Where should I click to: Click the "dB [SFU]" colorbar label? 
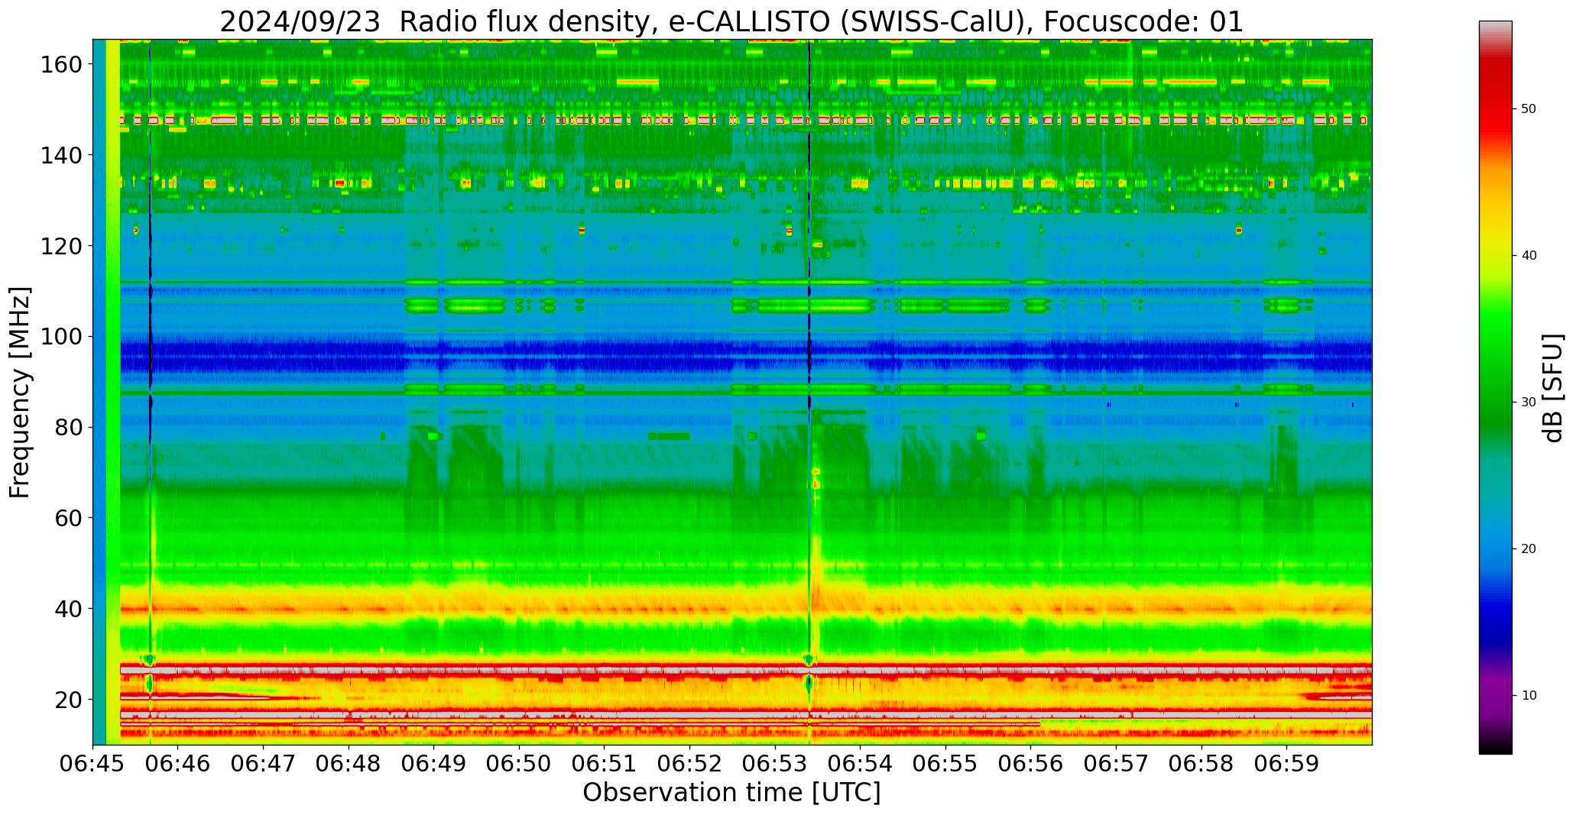pos(1553,388)
